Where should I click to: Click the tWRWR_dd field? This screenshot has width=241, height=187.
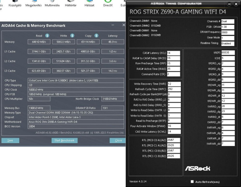(x=228, y=144)
